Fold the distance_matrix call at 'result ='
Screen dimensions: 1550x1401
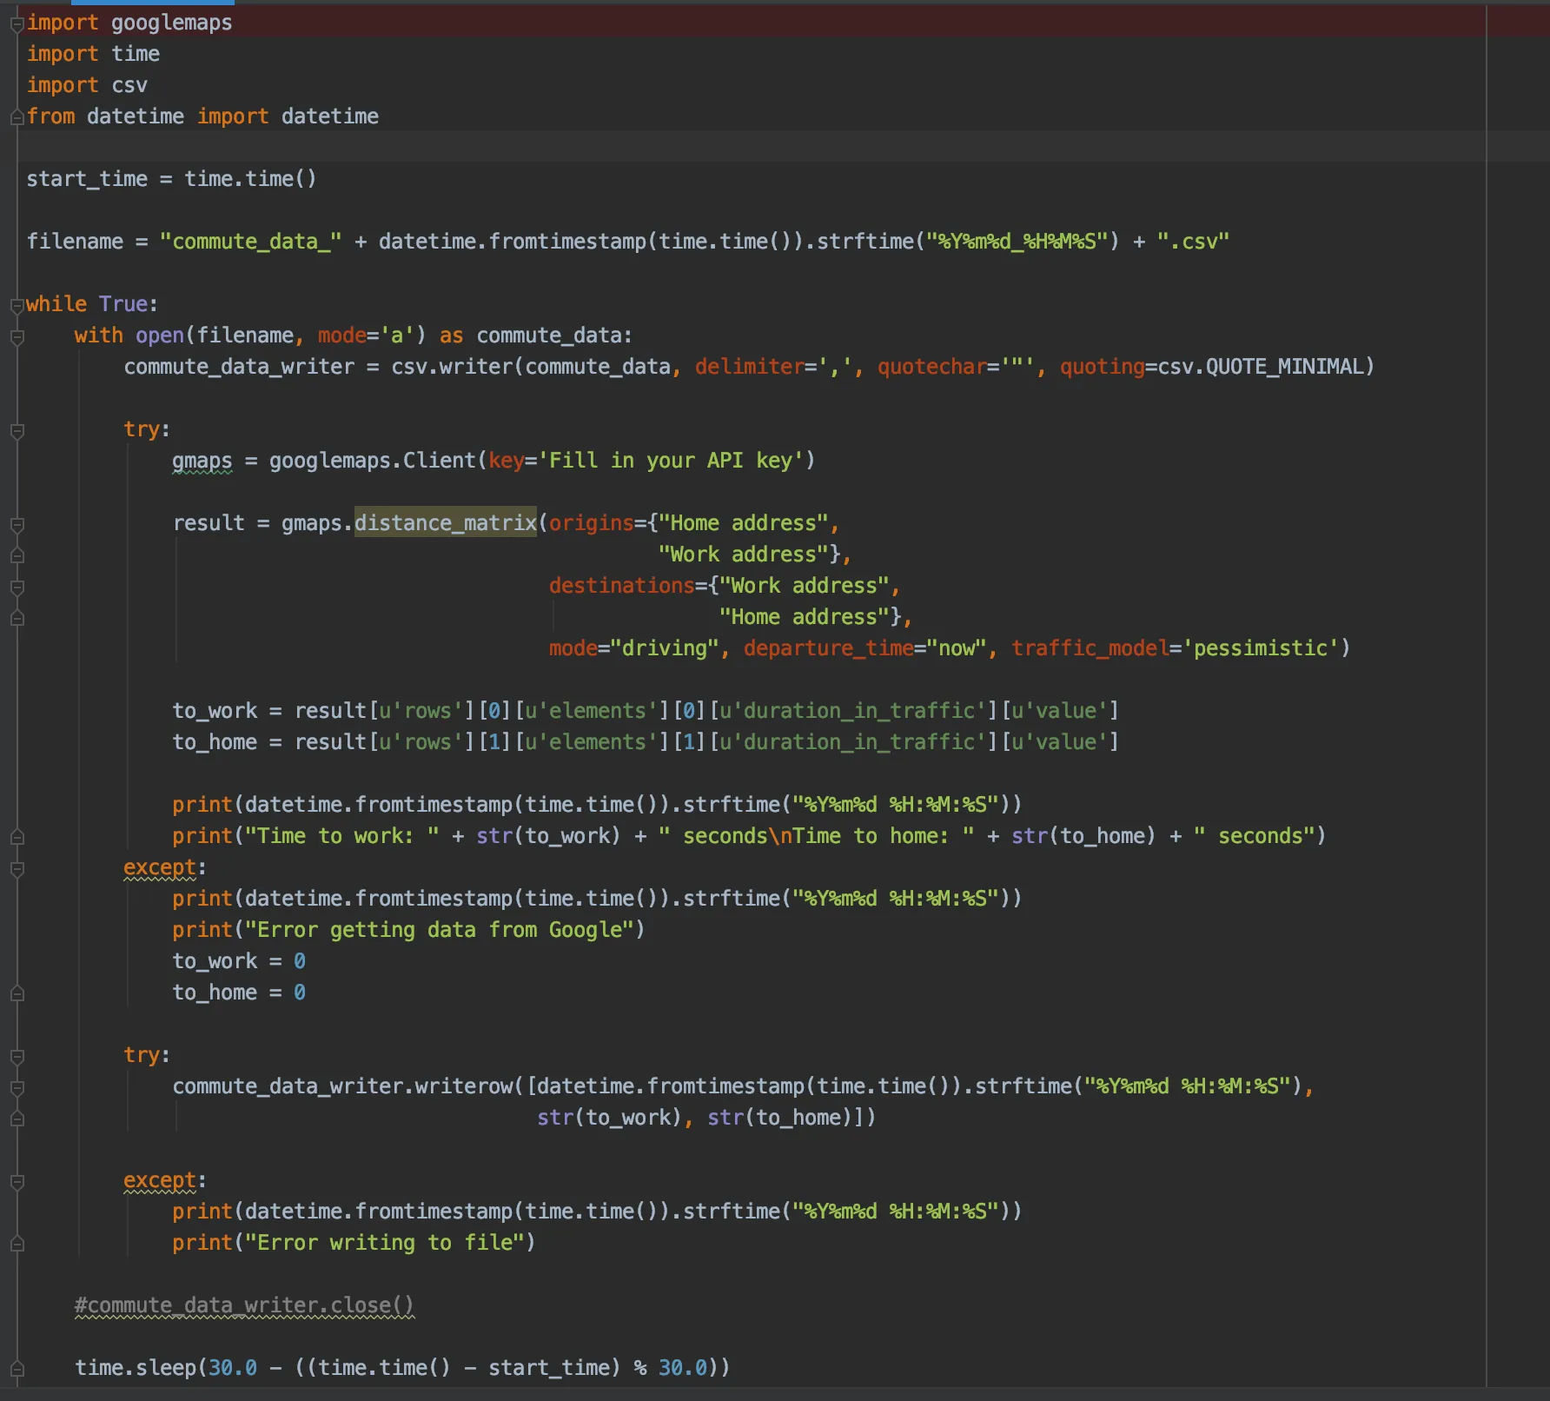17,524
